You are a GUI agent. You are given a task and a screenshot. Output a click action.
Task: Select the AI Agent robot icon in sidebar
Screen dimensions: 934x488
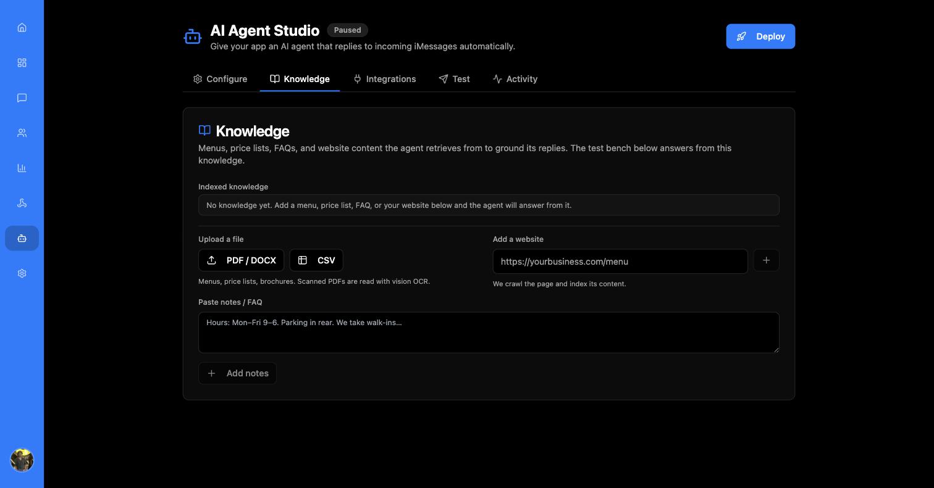pyautogui.click(x=22, y=238)
